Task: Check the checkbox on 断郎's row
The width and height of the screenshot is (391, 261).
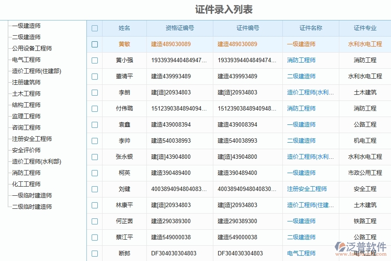Action: (x=95, y=253)
